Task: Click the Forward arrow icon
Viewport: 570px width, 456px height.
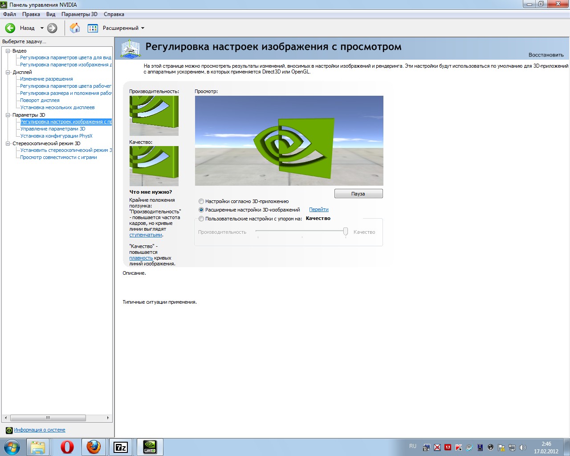Action: click(x=52, y=28)
